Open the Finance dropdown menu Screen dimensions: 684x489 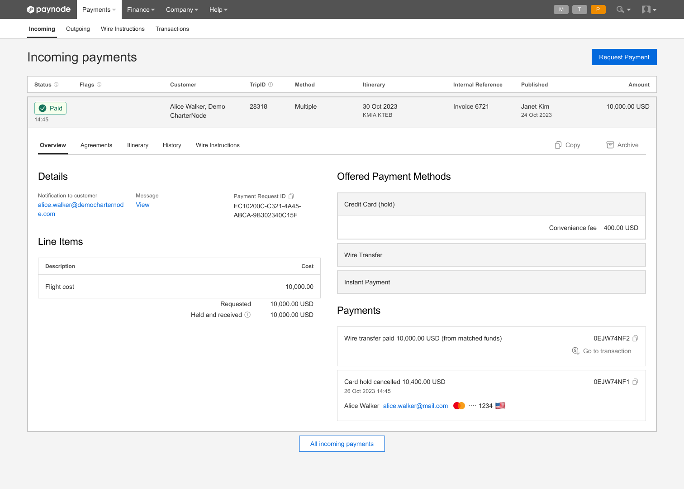(x=141, y=10)
